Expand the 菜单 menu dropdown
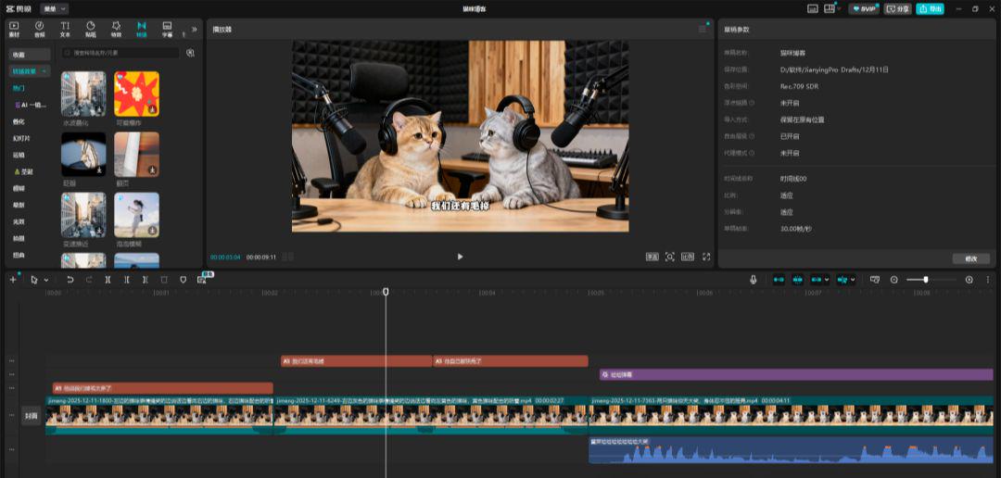 [50, 8]
